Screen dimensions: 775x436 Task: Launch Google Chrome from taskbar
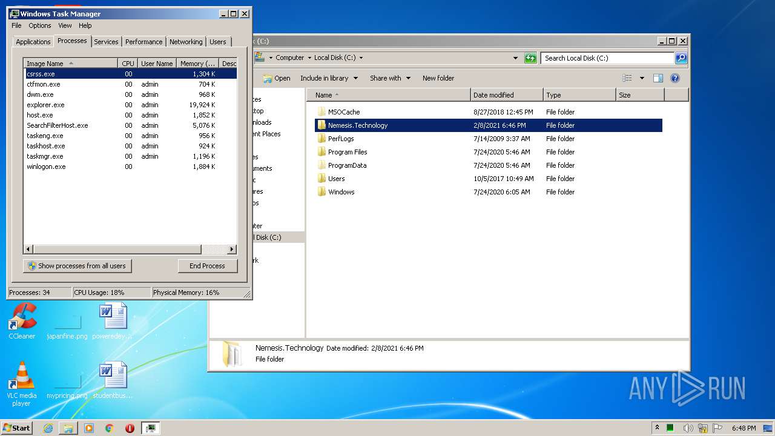[109, 428]
